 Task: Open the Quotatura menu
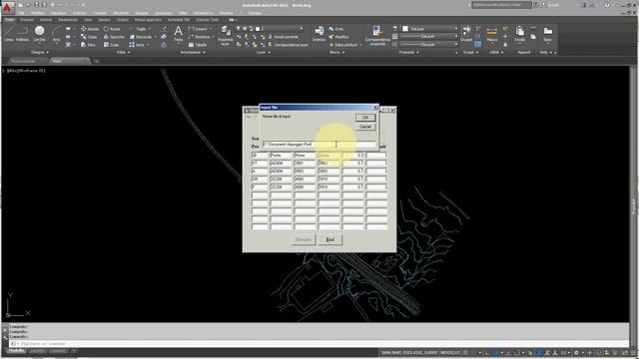pos(164,13)
